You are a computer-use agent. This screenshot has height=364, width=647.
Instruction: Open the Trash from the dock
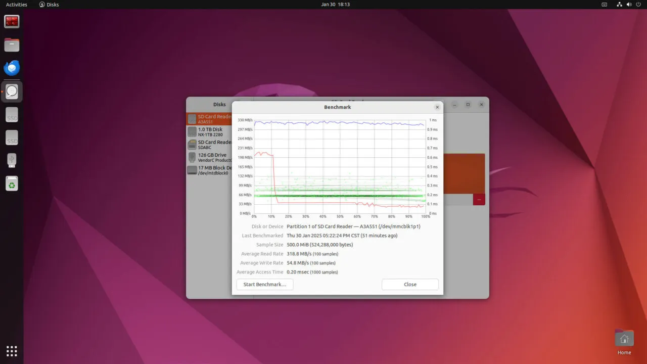[12, 184]
